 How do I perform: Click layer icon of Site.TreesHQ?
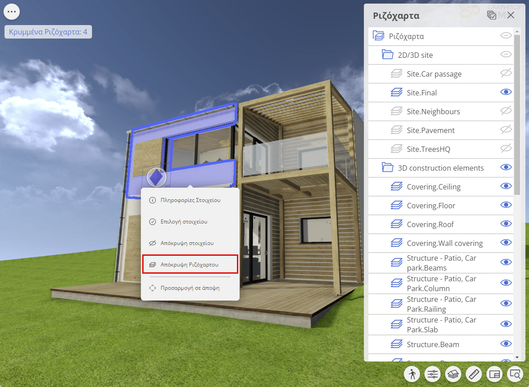pyautogui.click(x=397, y=149)
